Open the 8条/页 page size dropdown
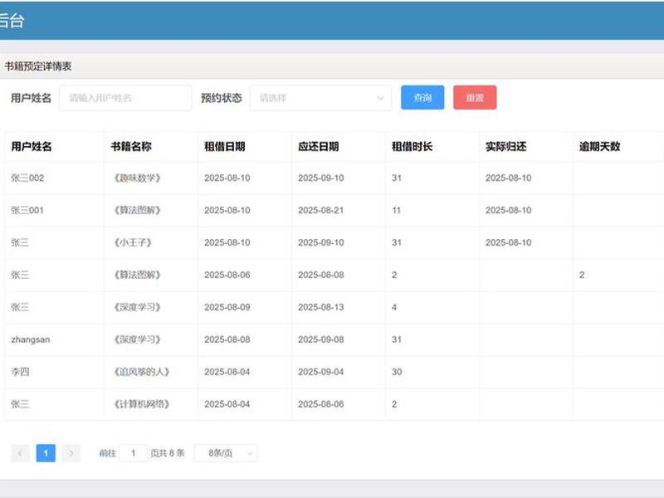Image resolution: width=664 pixels, height=498 pixels. (x=226, y=453)
